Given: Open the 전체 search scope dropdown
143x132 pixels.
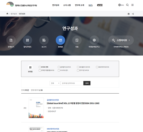Looking at the screenshot, I should 55,83.
